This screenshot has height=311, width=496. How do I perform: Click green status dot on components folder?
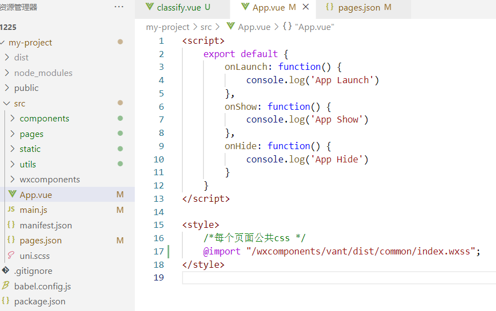click(x=120, y=118)
